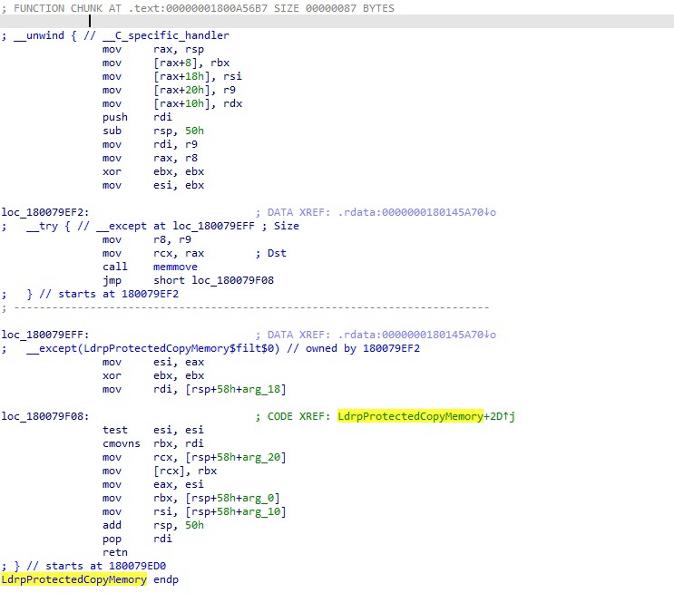Click __C_specific_handler in unwind comment

166,35
